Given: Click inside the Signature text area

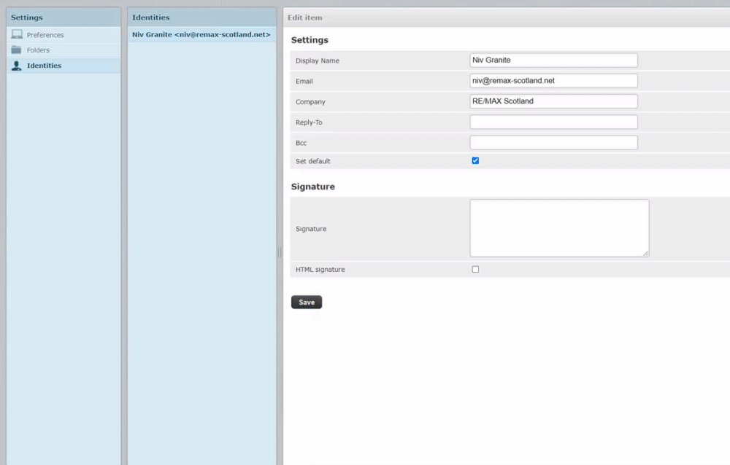Looking at the screenshot, I should [x=558, y=226].
